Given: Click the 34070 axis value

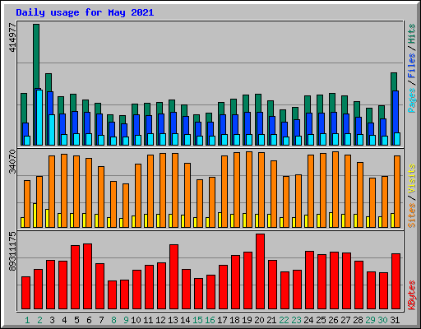Looking at the screenshot, I should pos(12,162).
